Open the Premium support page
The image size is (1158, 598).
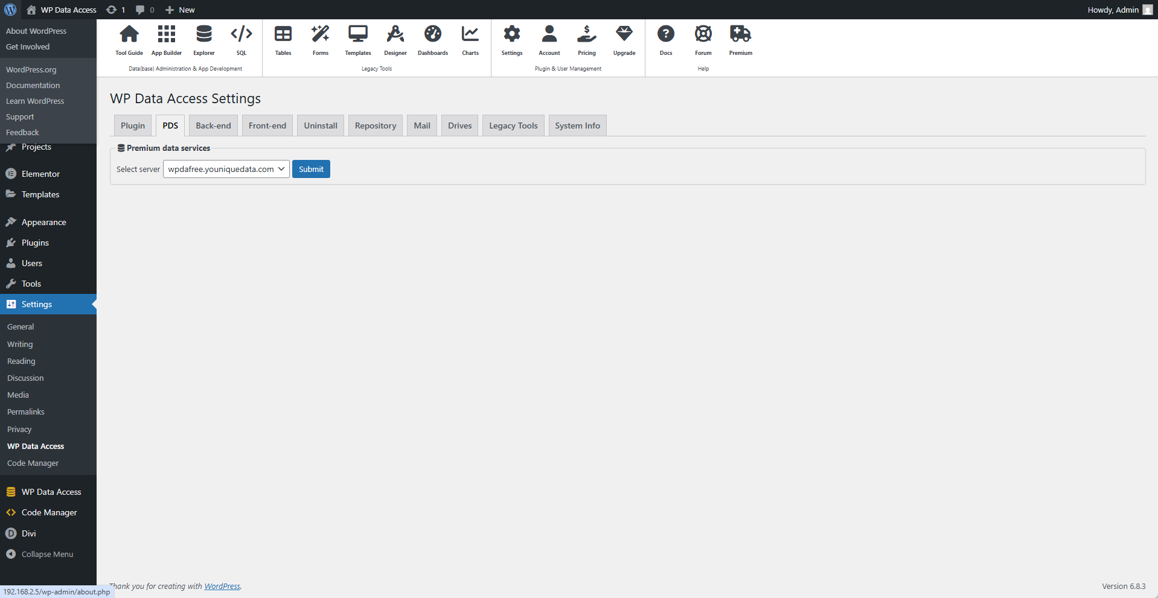(x=740, y=39)
